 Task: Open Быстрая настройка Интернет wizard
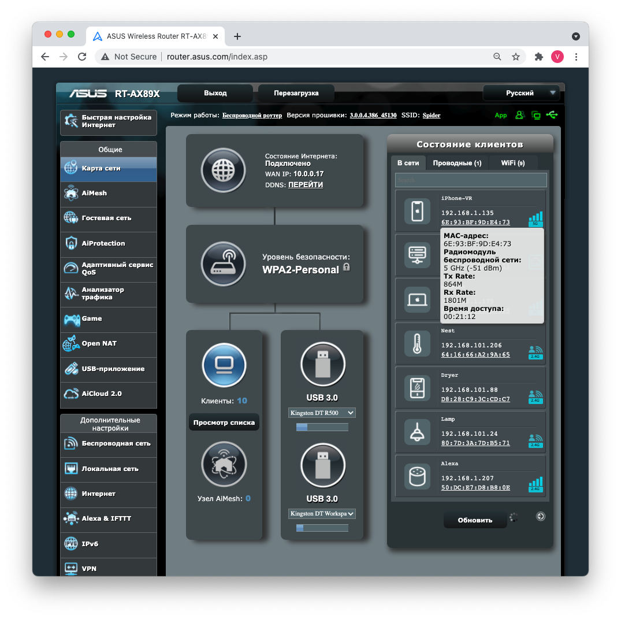pos(109,121)
